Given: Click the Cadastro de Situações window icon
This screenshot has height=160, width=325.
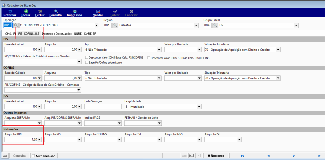Looking at the screenshot, I should (4, 5).
